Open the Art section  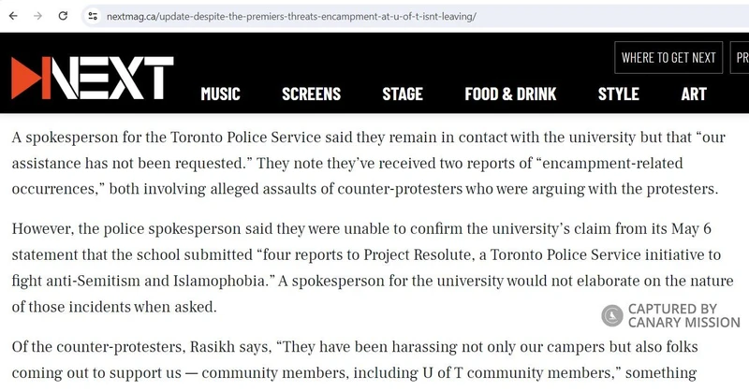(694, 94)
